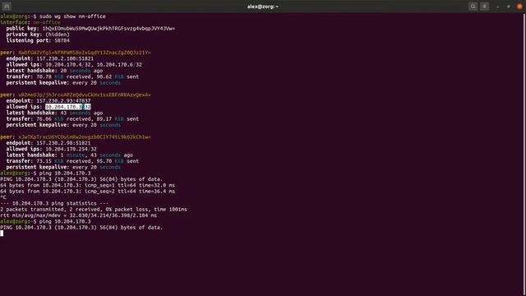Viewport: 526px width, 296px height.
Task: Click allowed IP 10.204.170.254/32
Action: tap(72, 149)
